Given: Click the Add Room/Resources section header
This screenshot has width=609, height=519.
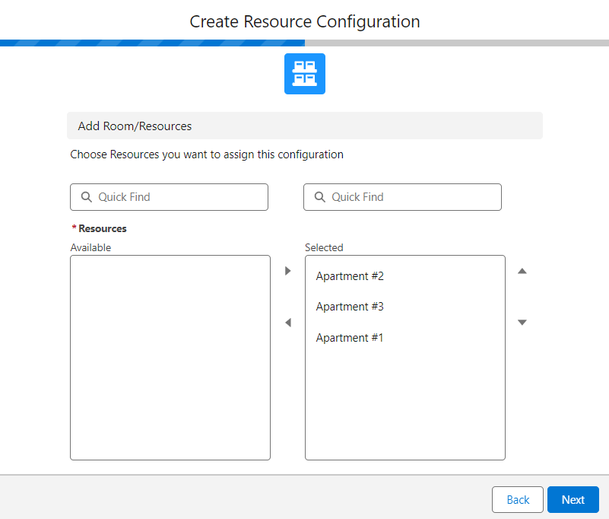Looking at the screenshot, I should coord(304,126).
